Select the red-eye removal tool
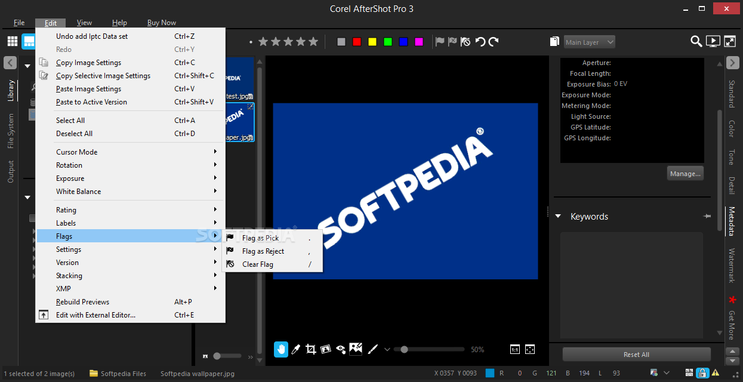743x382 pixels. (x=341, y=349)
